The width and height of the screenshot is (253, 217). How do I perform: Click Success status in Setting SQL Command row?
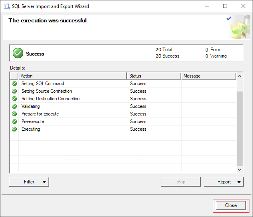[x=138, y=84]
